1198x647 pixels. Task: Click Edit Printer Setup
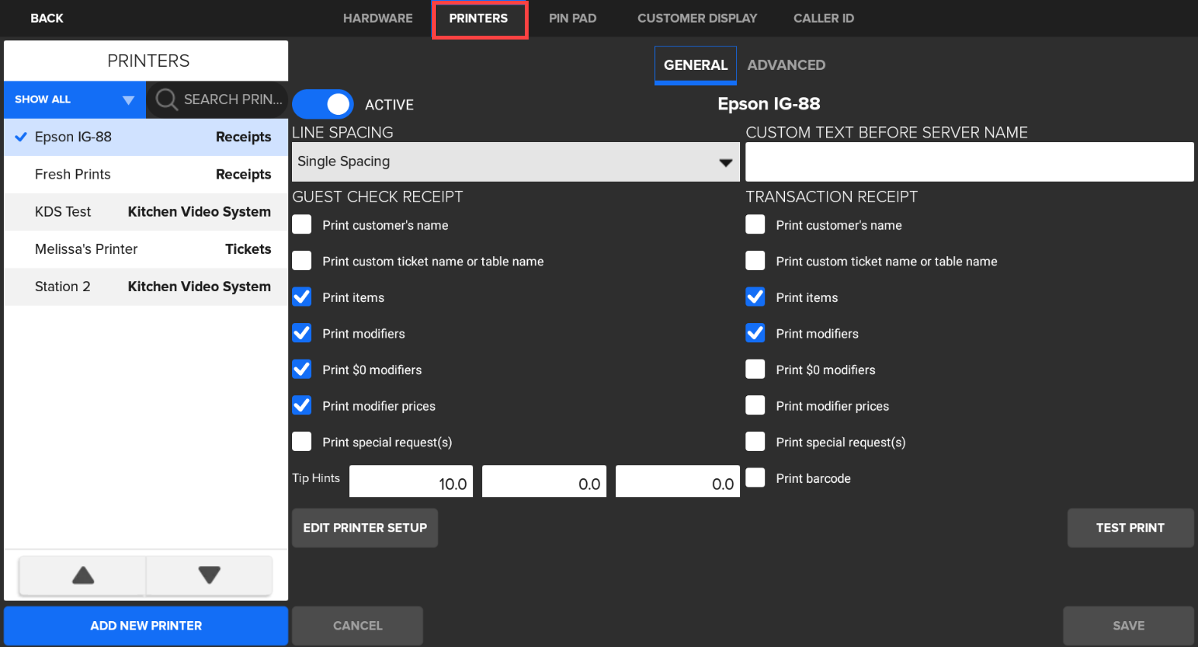[365, 528]
